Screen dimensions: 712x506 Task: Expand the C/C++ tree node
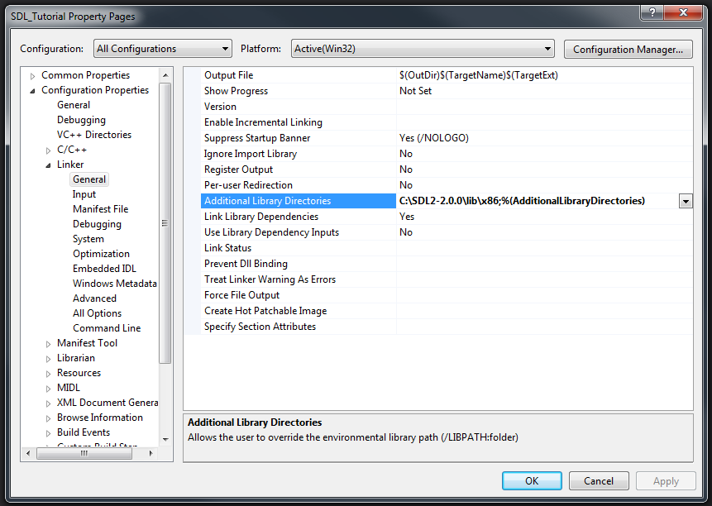49,150
